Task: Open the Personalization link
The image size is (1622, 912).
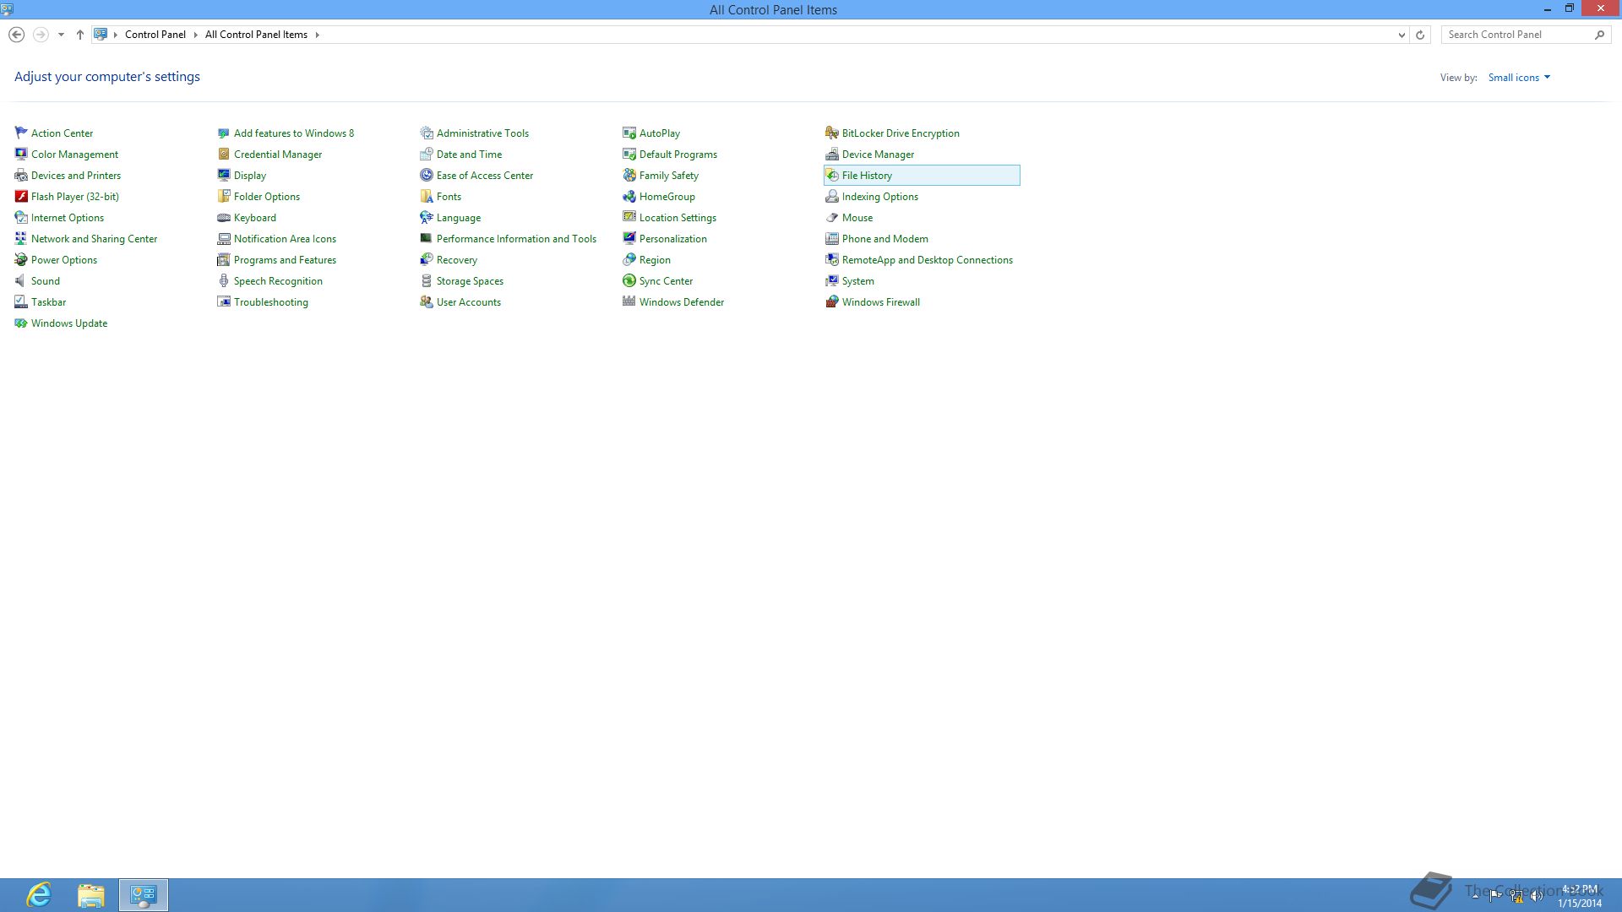Action: [x=673, y=239]
